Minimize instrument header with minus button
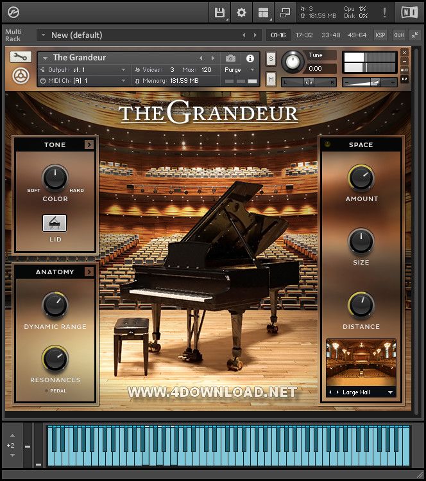 tap(405, 61)
